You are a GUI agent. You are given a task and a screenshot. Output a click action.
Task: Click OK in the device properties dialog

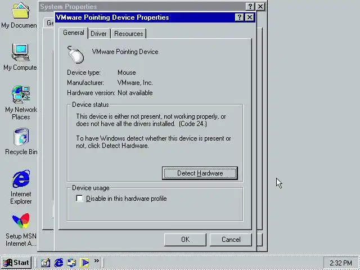pyautogui.click(x=185, y=240)
